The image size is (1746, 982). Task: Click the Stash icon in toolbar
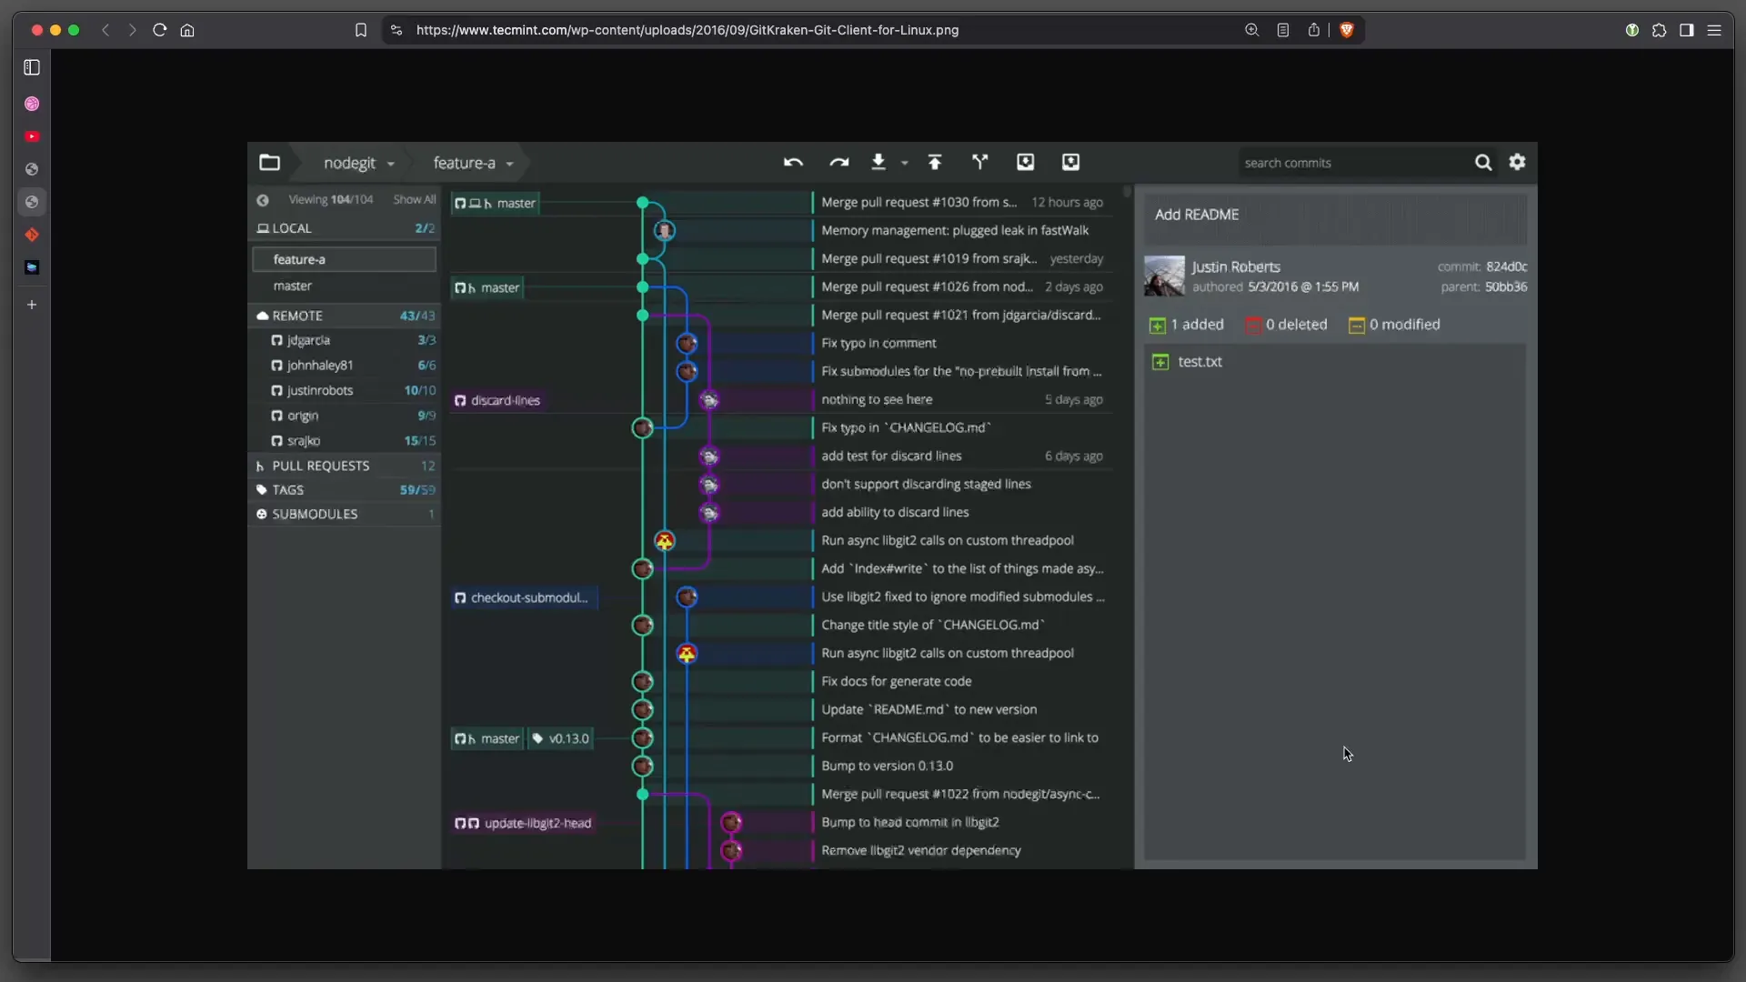point(1025,162)
